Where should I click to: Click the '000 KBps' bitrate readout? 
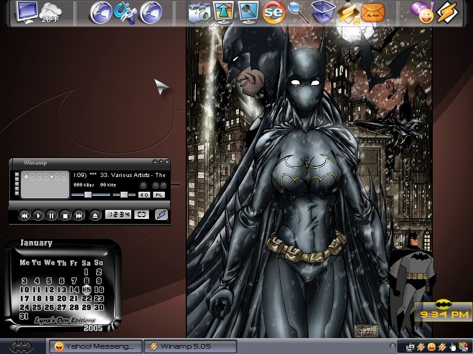pos(84,185)
